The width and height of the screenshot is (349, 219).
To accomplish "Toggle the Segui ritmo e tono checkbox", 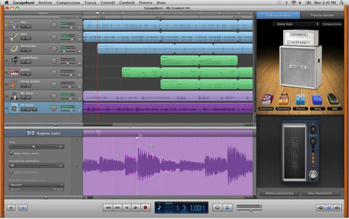I will point(11,153).
